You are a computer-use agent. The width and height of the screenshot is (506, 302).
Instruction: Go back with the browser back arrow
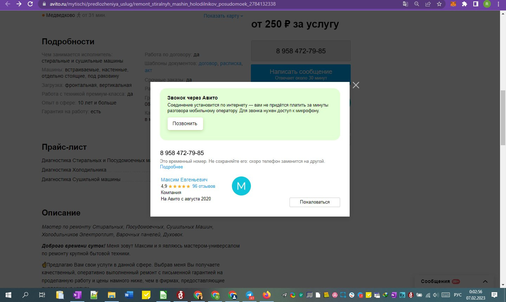[8, 4]
